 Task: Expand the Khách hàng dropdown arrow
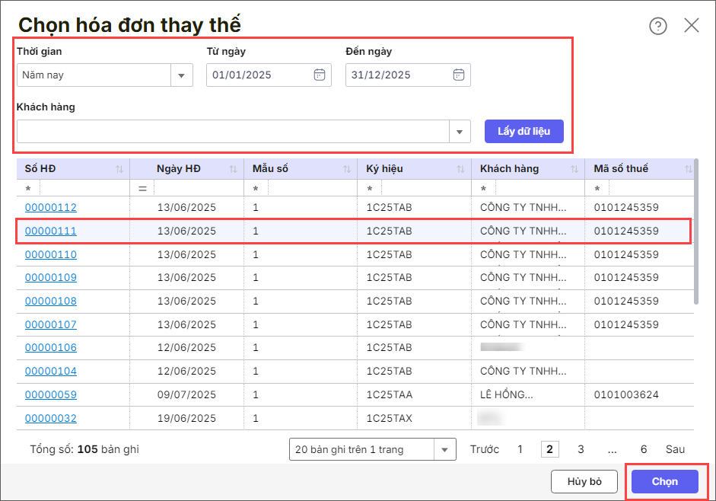pos(460,132)
